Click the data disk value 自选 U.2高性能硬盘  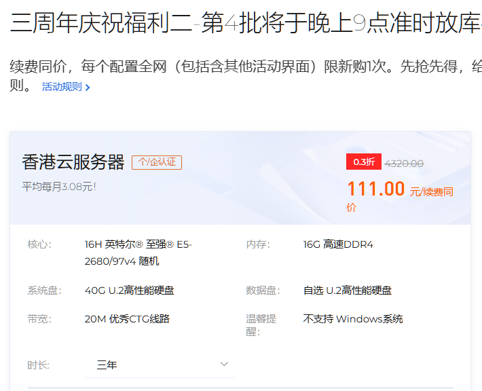click(348, 290)
